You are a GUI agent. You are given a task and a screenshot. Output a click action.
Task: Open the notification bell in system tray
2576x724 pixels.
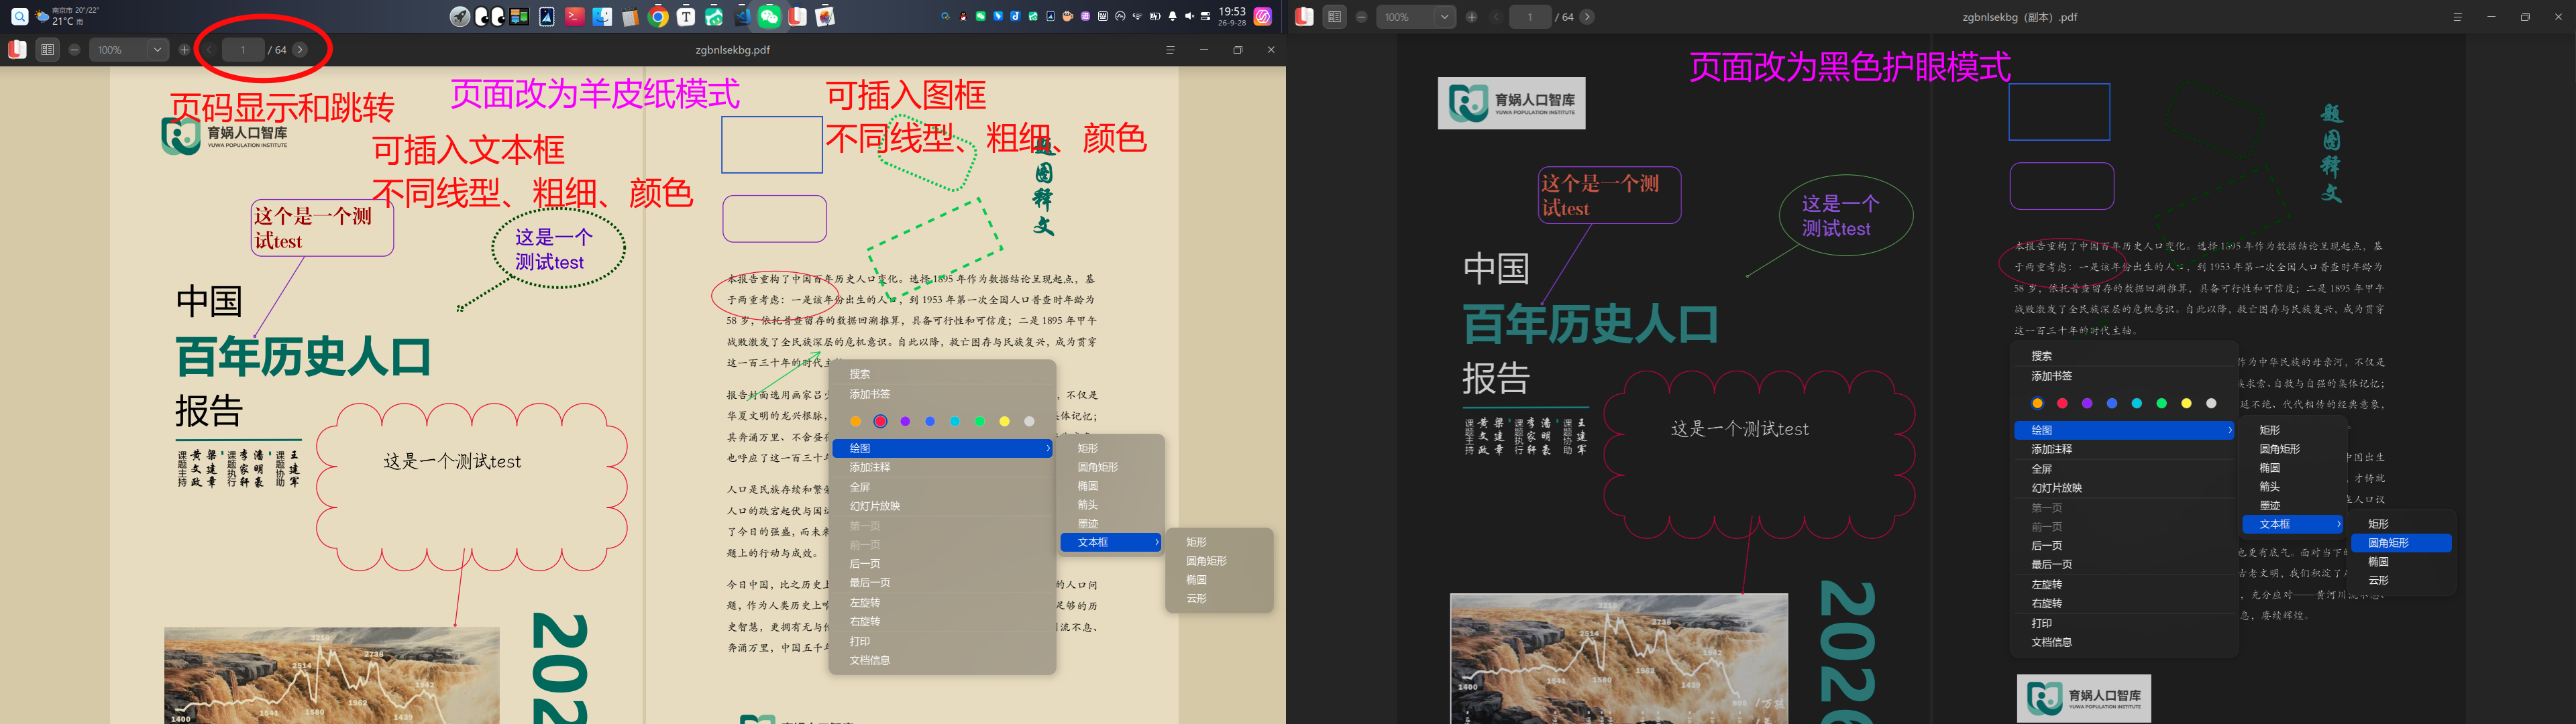point(1173,16)
